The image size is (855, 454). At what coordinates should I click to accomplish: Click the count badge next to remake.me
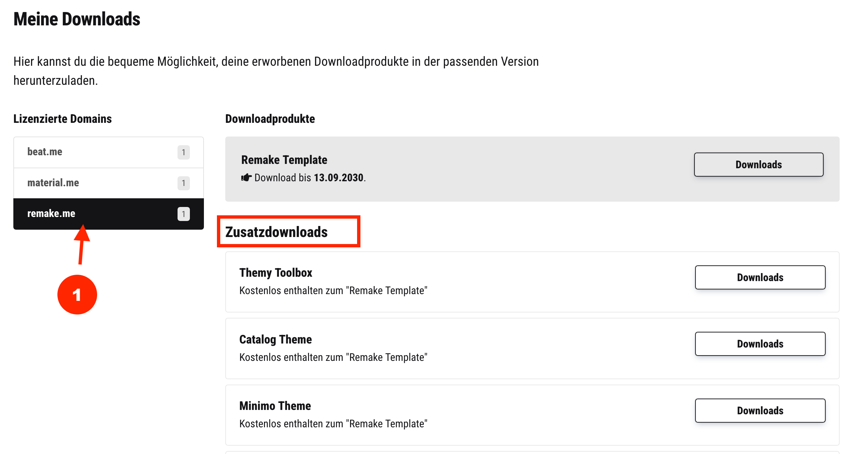point(184,214)
